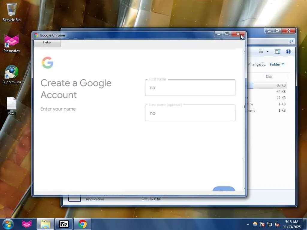Screen dimensions: 307x230
Task: Focus the First name input field
Action: tap(190, 88)
